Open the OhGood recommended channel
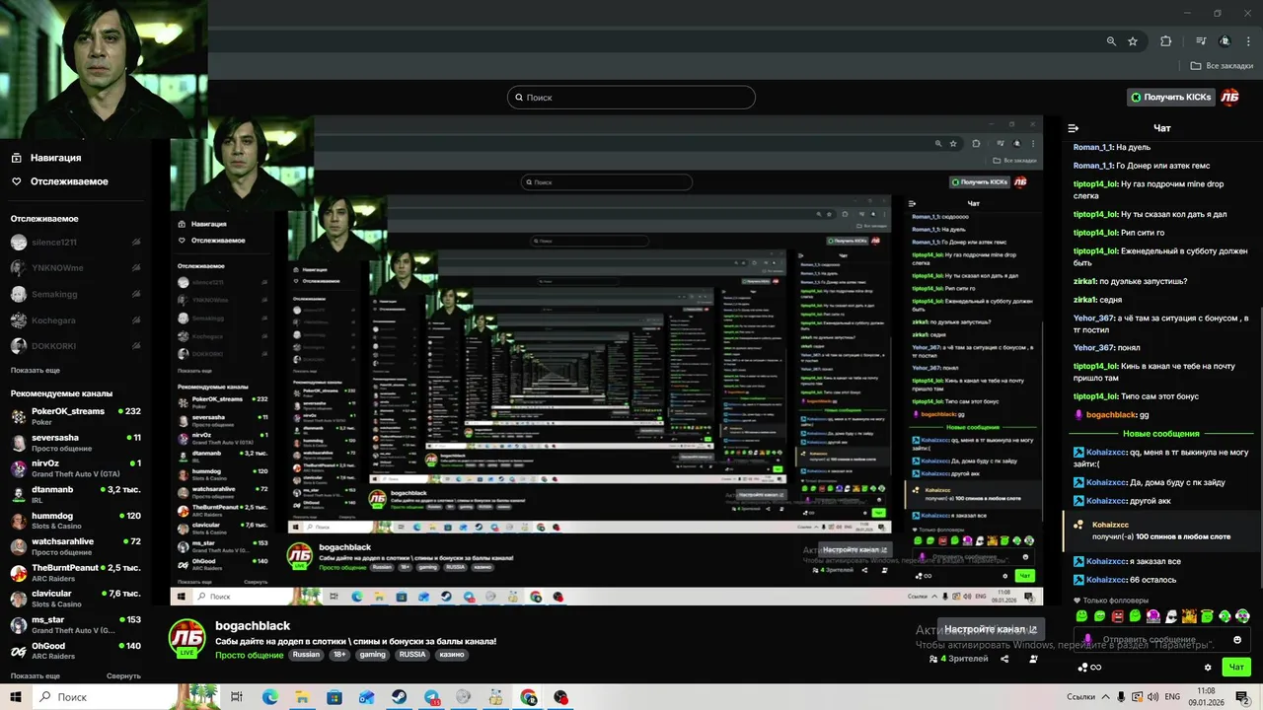Viewport: 1263px width, 710px height. [x=75, y=651]
